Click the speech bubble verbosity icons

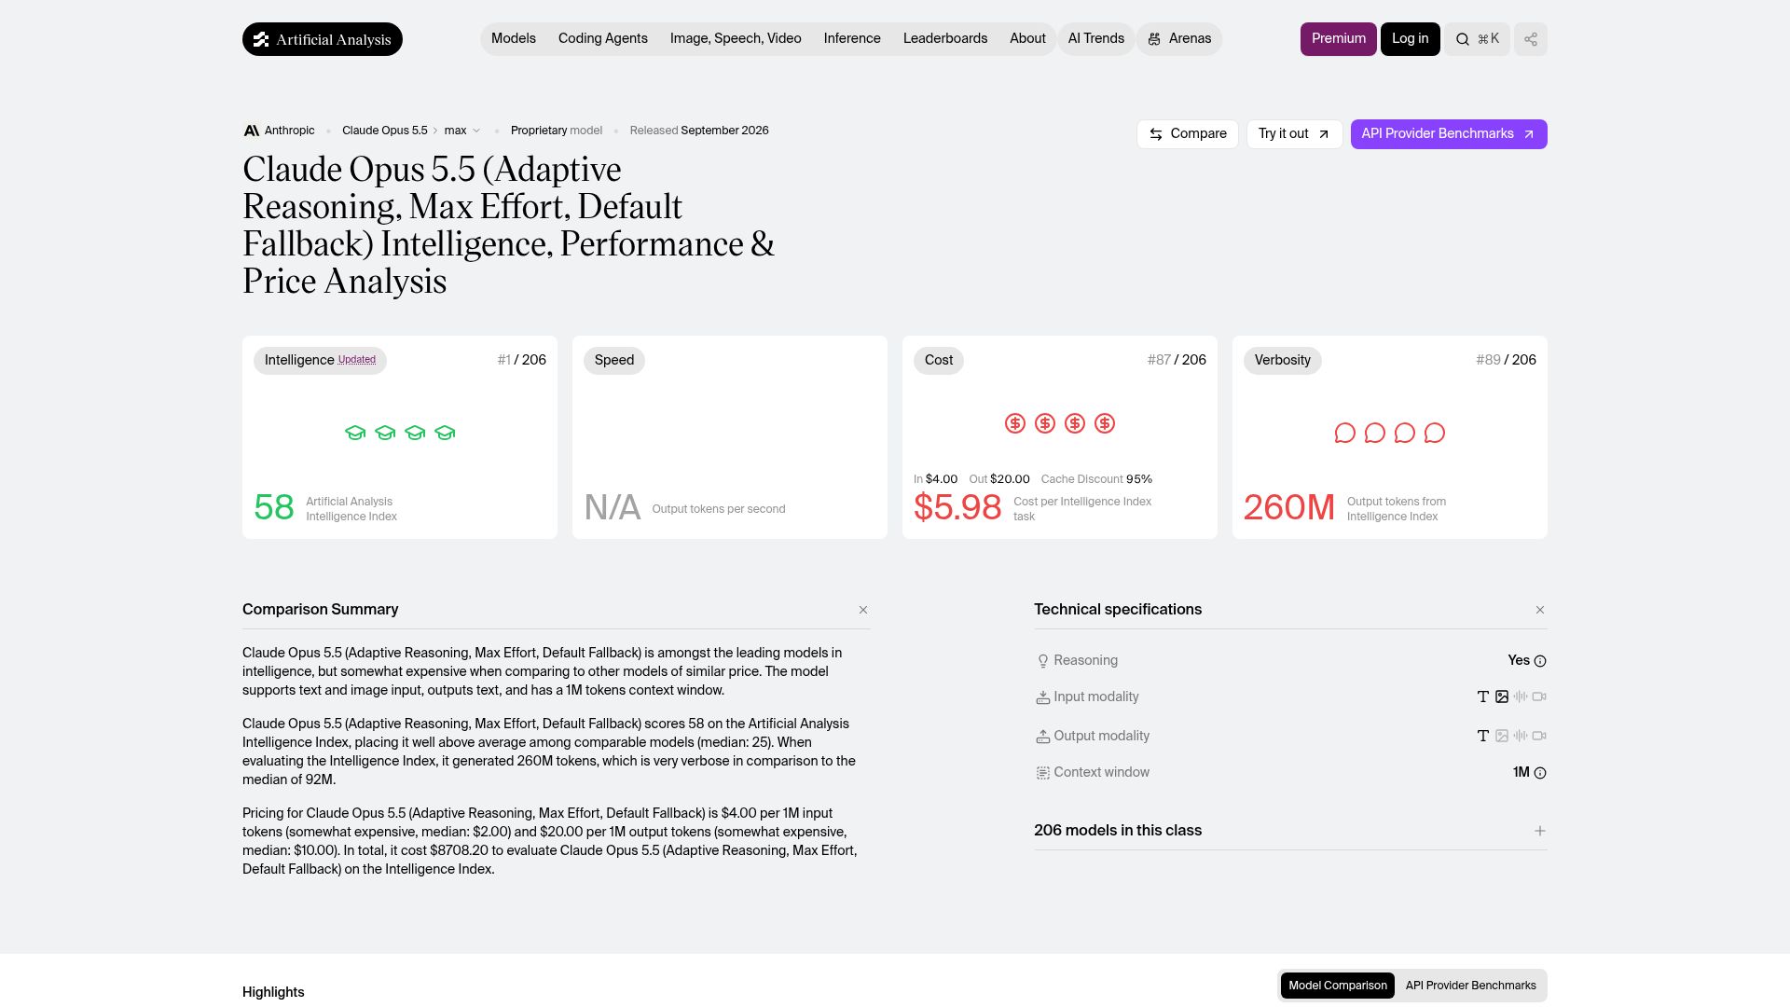click(1390, 433)
